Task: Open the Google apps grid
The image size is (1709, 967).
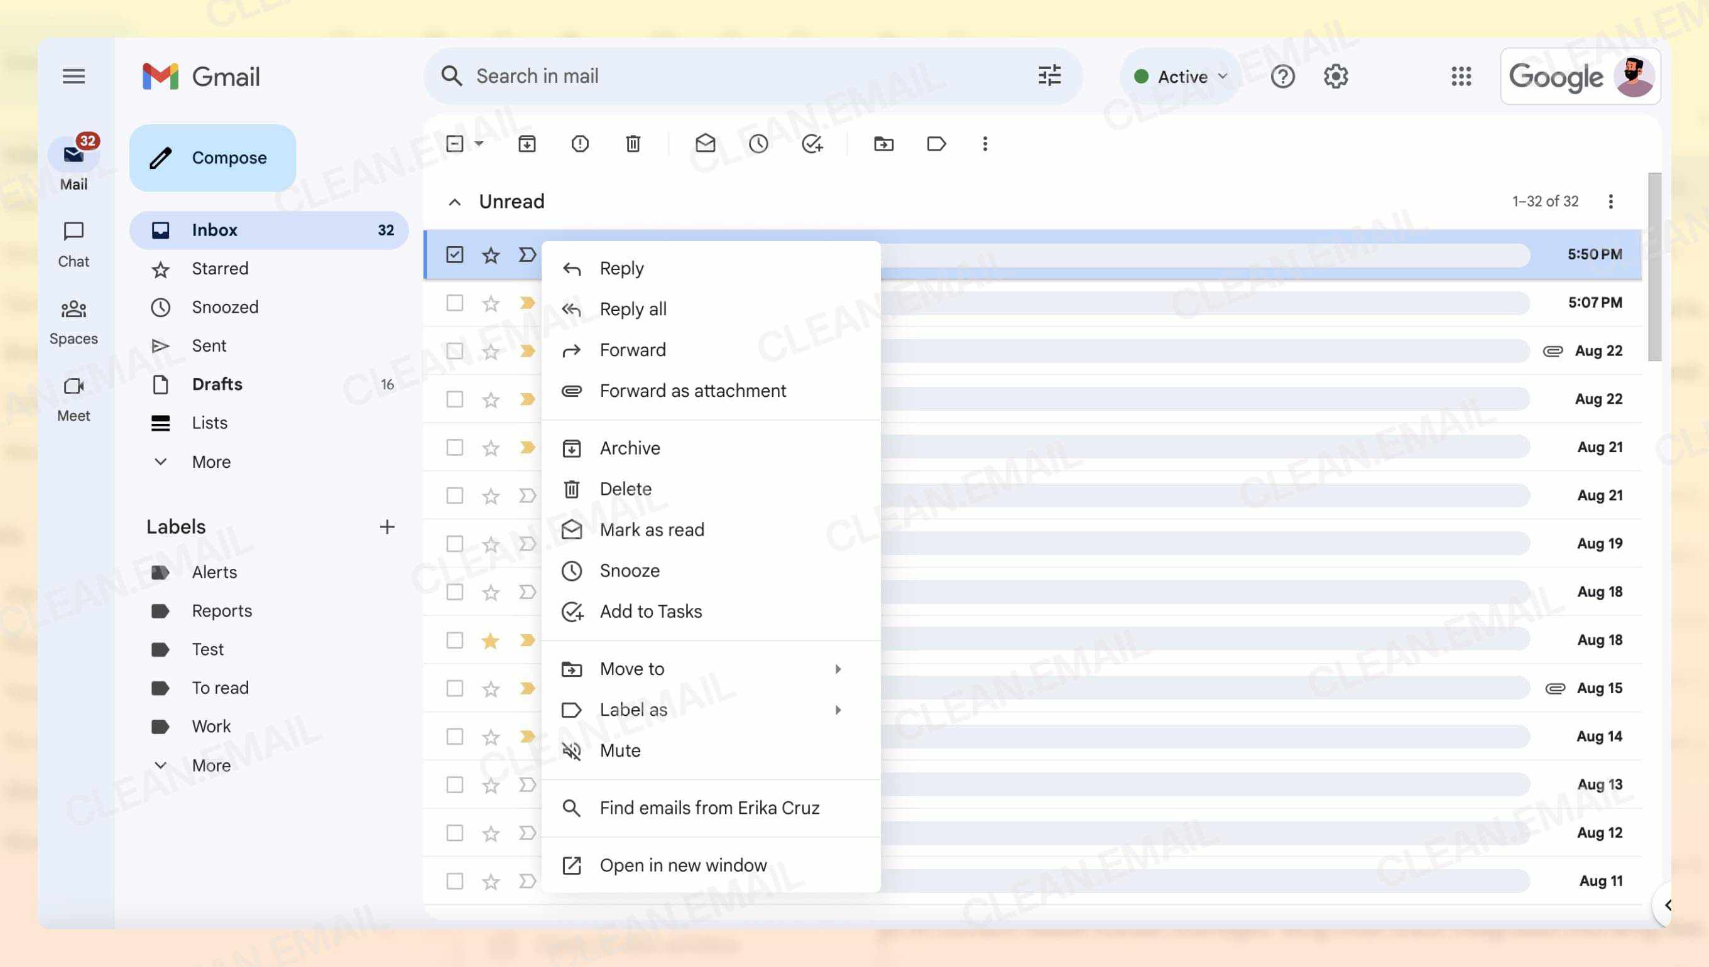Action: [1461, 77]
